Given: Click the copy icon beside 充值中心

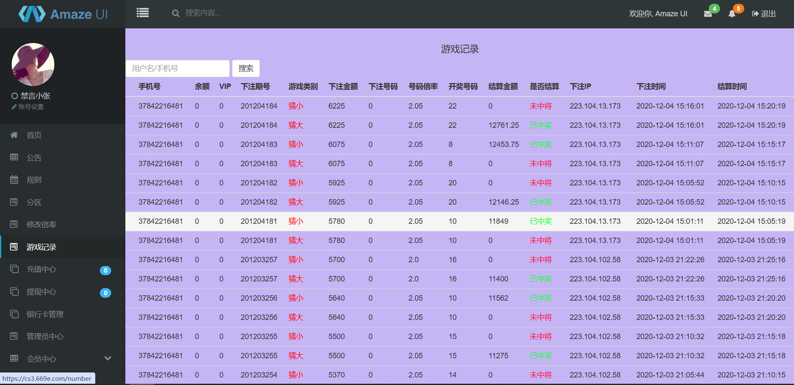Looking at the screenshot, I should tap(14, 269).
